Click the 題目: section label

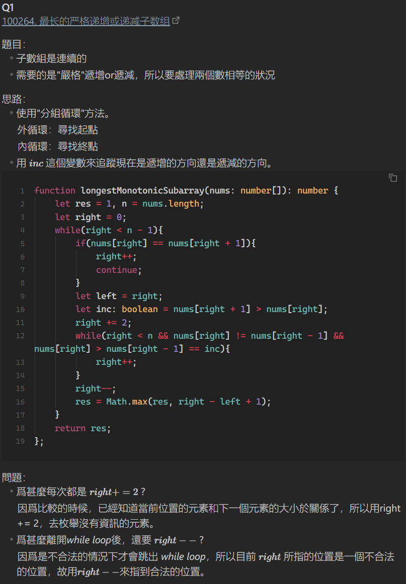click(14, 44)
